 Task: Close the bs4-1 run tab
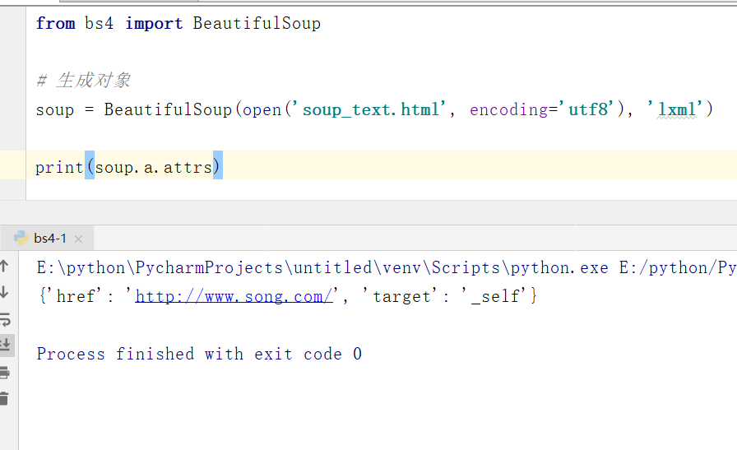point(78,239)
